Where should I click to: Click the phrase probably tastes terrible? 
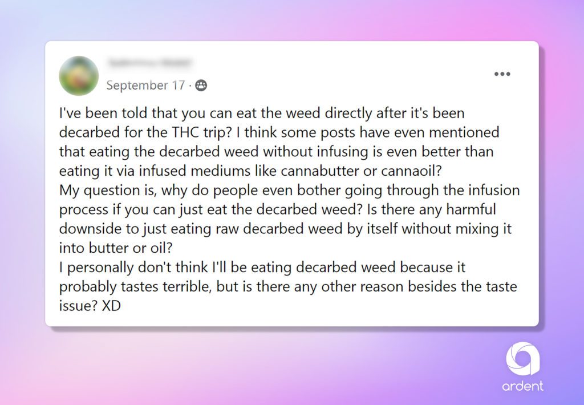(x=135, y=287)
